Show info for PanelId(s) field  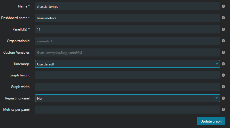pos(223,29)
